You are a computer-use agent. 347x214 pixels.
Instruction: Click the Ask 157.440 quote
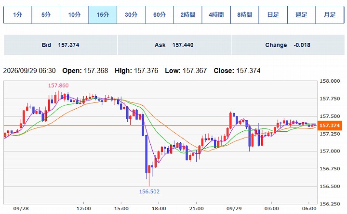[x=174, y=45]
